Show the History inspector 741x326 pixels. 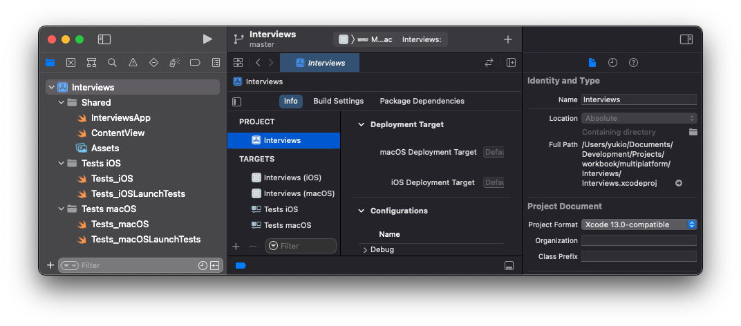(613, 62)
